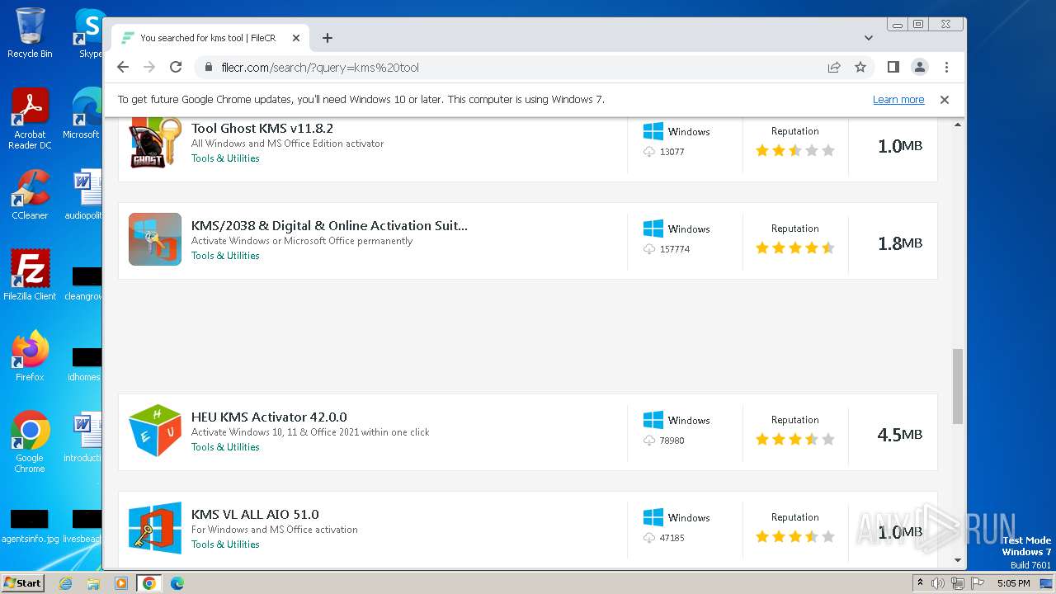This screenshot has width=1056, height=594.
Task: Click the browser back arrow
Action: coord(123,68)
